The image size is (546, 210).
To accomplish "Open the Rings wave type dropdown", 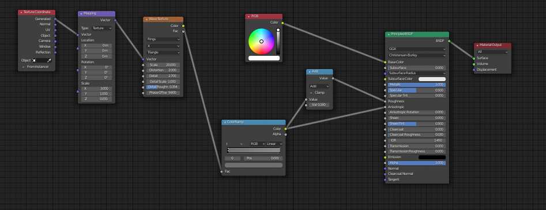I will coord(163,39).
